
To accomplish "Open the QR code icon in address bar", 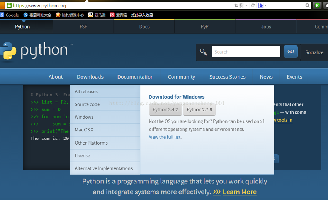I will pos(241,6).
